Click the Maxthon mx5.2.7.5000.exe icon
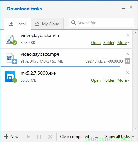The image size is (138, 142). pos(11,77)
